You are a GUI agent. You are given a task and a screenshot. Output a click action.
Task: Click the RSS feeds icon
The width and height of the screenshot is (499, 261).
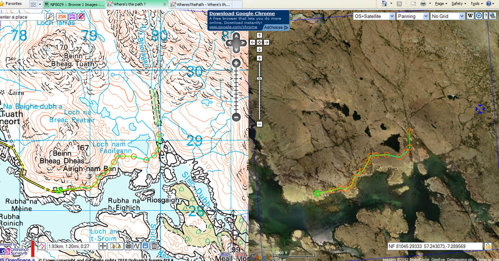(x=399, y=3)
